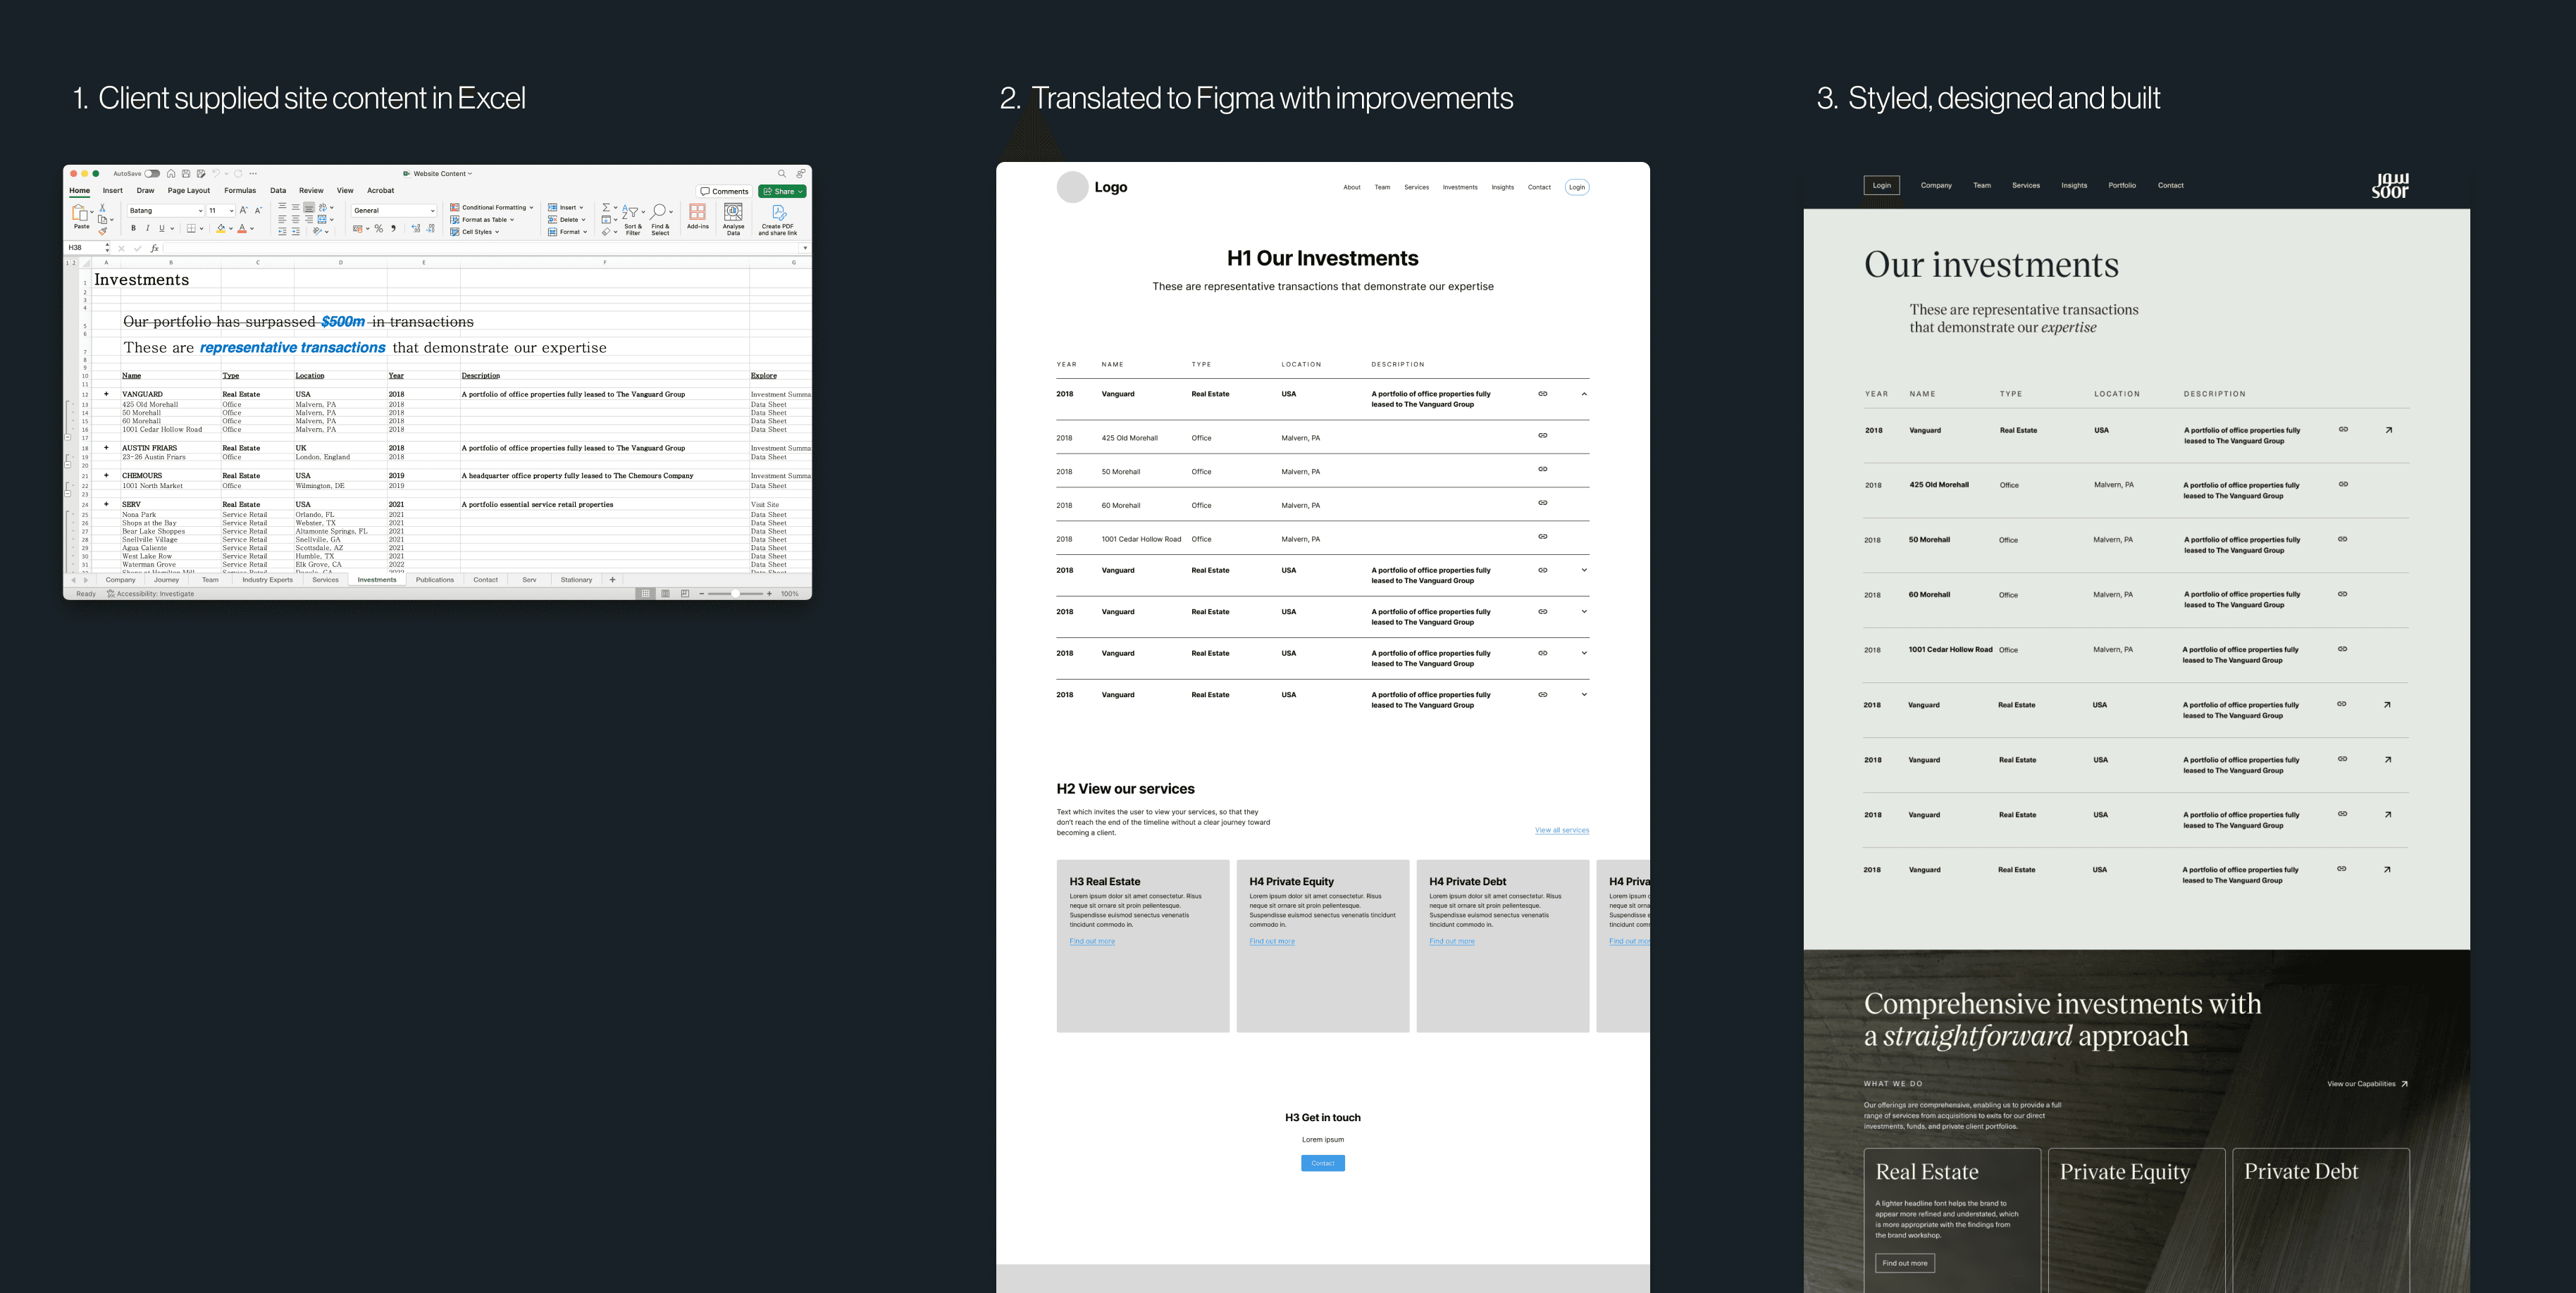Switch to Page Layout view in status bar

coord(665,594)
